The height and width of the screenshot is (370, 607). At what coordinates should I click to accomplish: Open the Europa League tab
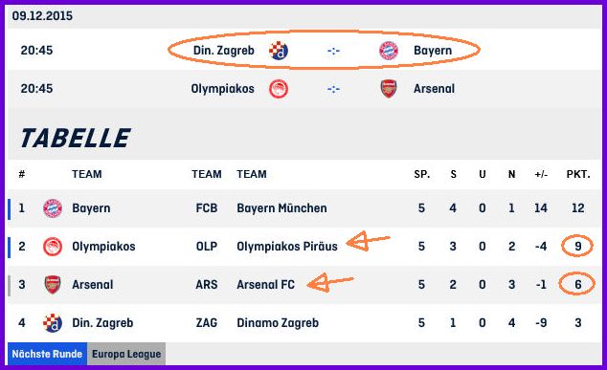click(x=126, y=354)
